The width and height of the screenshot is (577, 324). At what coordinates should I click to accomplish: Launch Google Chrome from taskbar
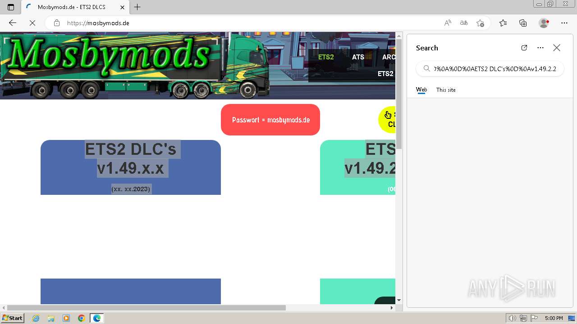[82, 318]
